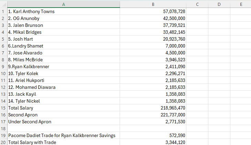Click cell '10. Tyler Kolek'
251x145 pixels.
[x=64, y=73]
